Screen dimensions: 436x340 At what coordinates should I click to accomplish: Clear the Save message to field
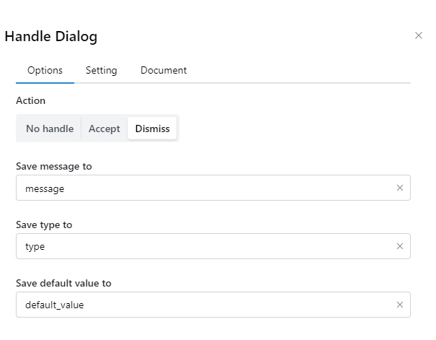tap(400, 188)
